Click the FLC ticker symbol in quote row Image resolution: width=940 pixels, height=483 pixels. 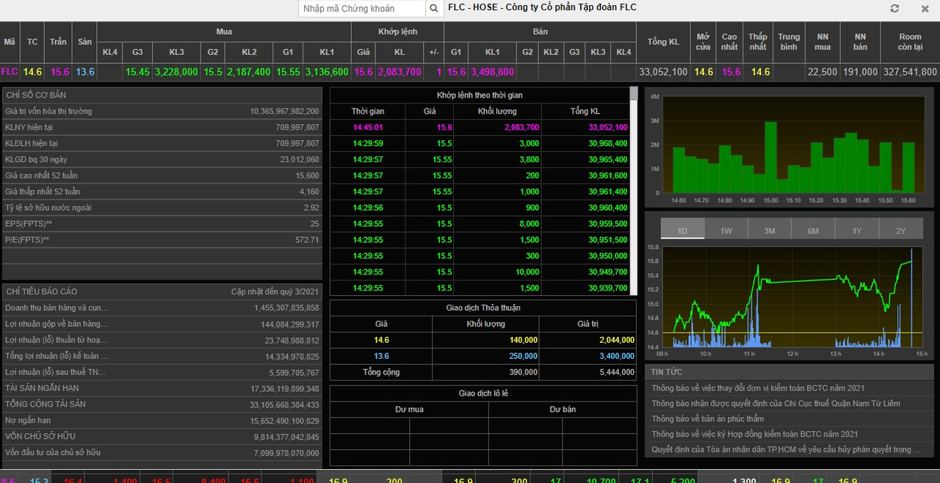click(10, 71)
